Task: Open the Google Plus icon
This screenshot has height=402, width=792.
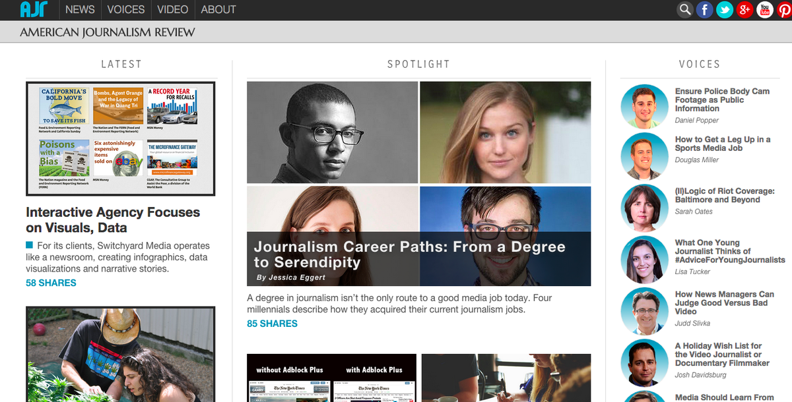Action: click(x=744, y=9)
